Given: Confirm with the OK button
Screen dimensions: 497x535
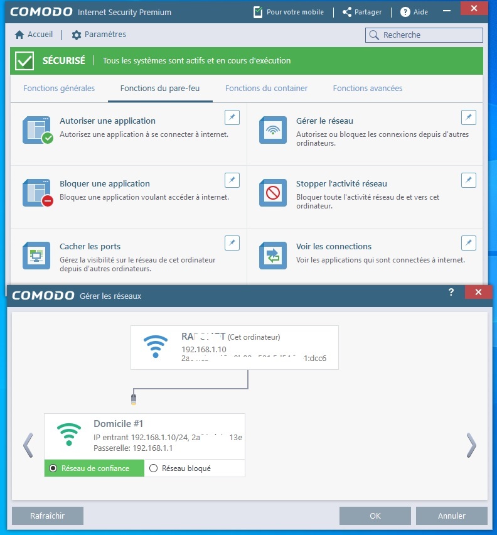Looking at the screenshot, I should pos(375,516).
